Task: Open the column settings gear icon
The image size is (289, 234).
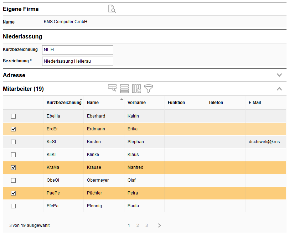Action: point(136,89)
